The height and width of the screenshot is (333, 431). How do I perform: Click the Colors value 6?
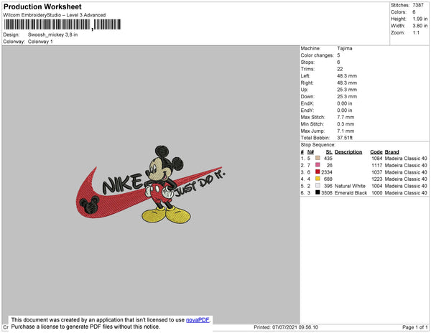(x=414, y=12)
